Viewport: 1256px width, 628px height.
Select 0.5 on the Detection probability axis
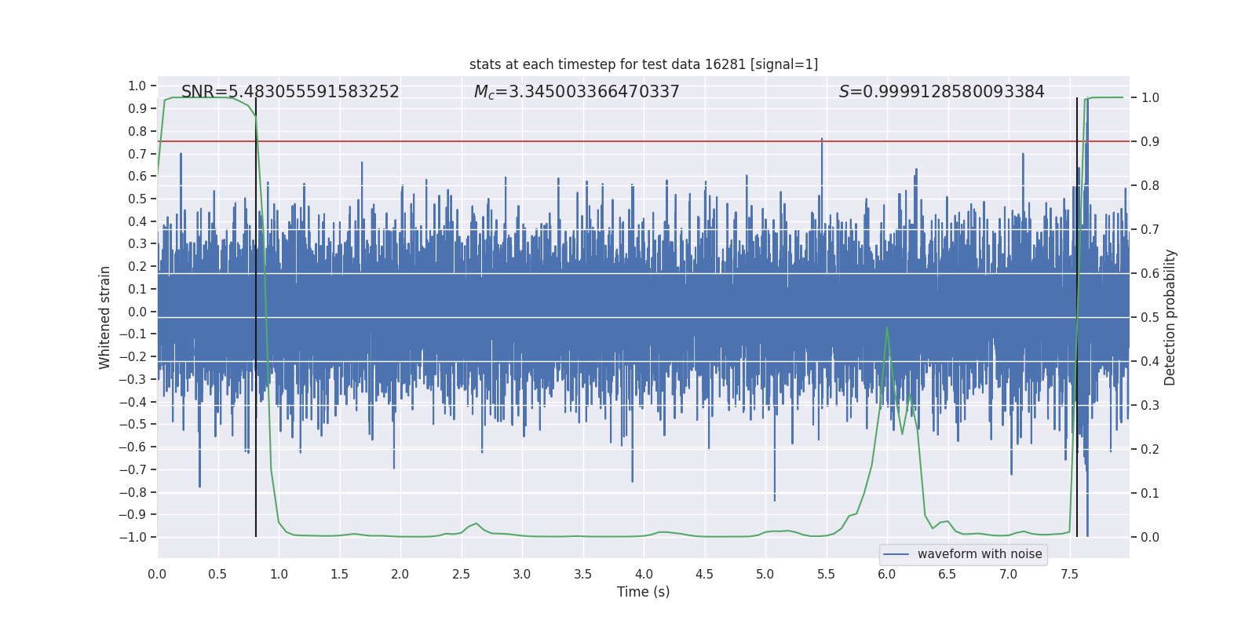(1150, 318)
